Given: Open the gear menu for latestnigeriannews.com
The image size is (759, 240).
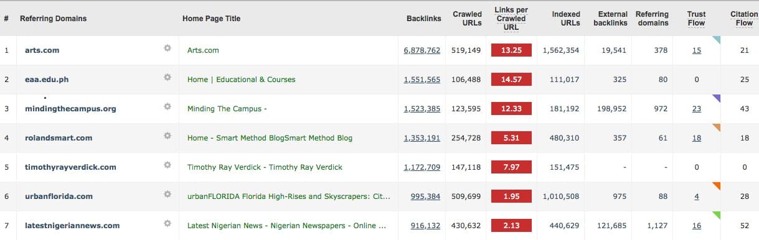Looking at the screenshot, I should 167,224.
